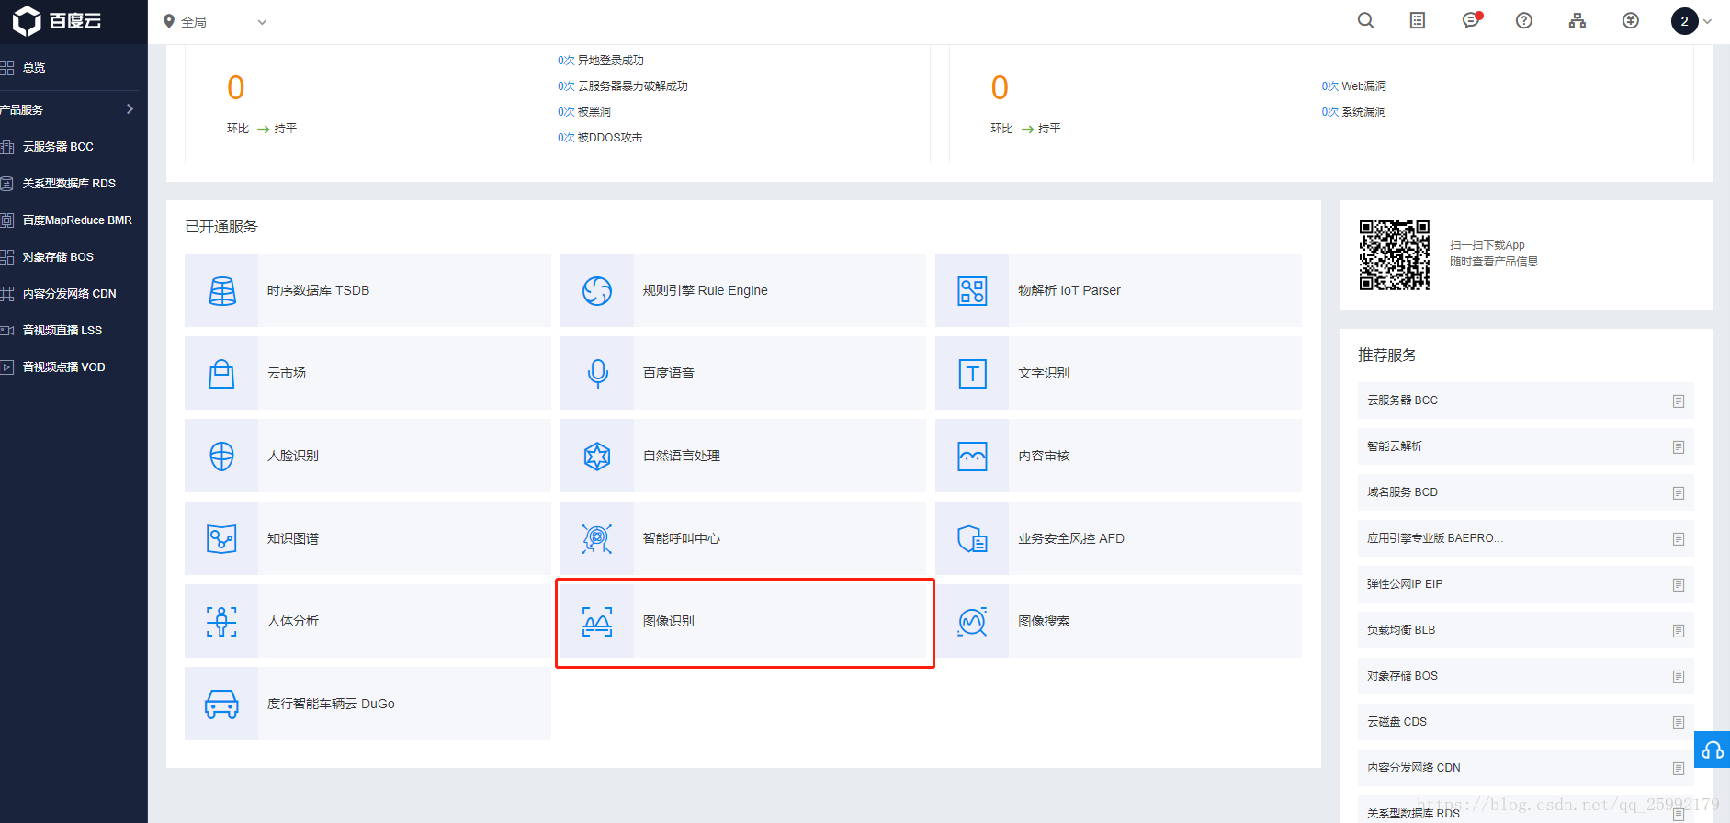Click the 人脸识别 face icon

click(221, 456)
